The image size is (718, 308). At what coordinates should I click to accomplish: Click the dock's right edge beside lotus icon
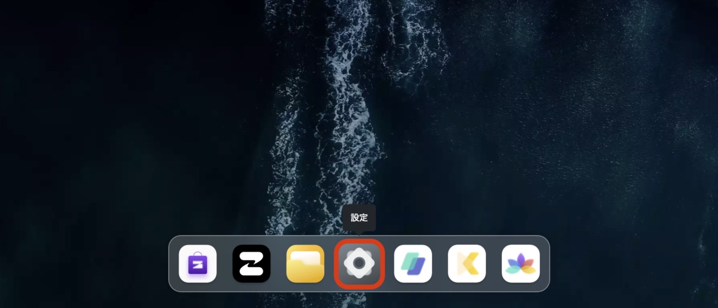click(x=544, y=264)
